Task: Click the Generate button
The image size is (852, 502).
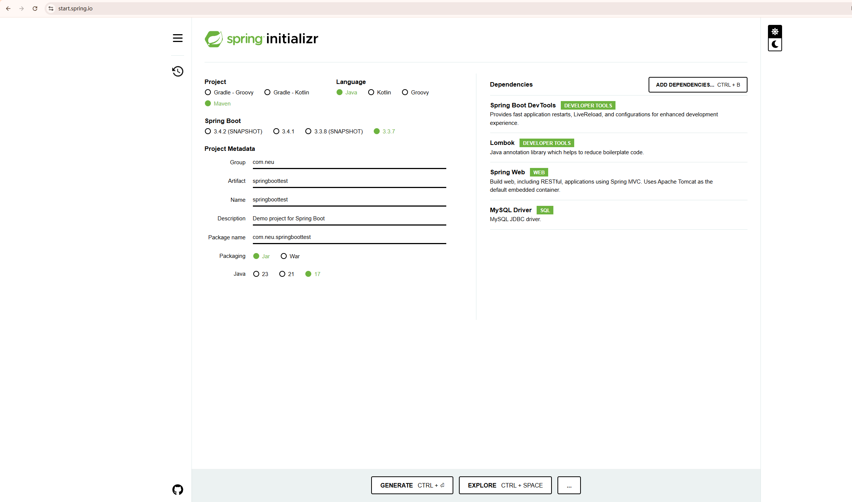Action: 412,485
